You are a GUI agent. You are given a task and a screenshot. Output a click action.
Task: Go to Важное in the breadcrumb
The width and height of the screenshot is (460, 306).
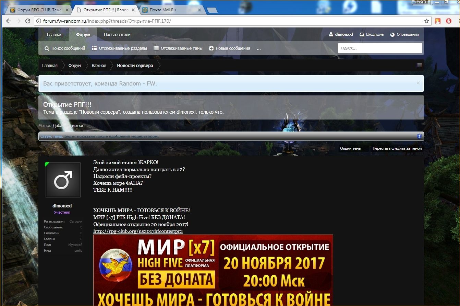pos(99,66)
